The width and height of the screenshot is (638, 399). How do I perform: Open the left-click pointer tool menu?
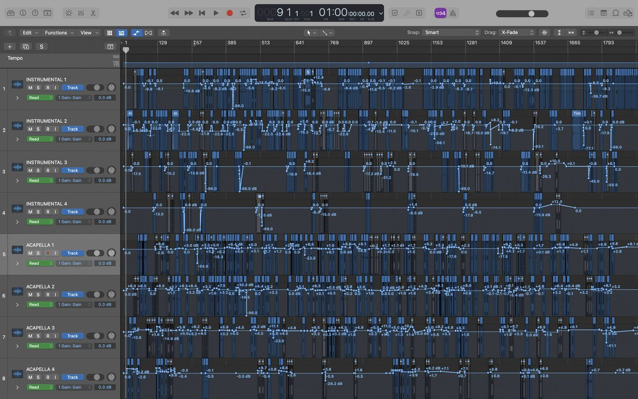[x=310, y=32]
